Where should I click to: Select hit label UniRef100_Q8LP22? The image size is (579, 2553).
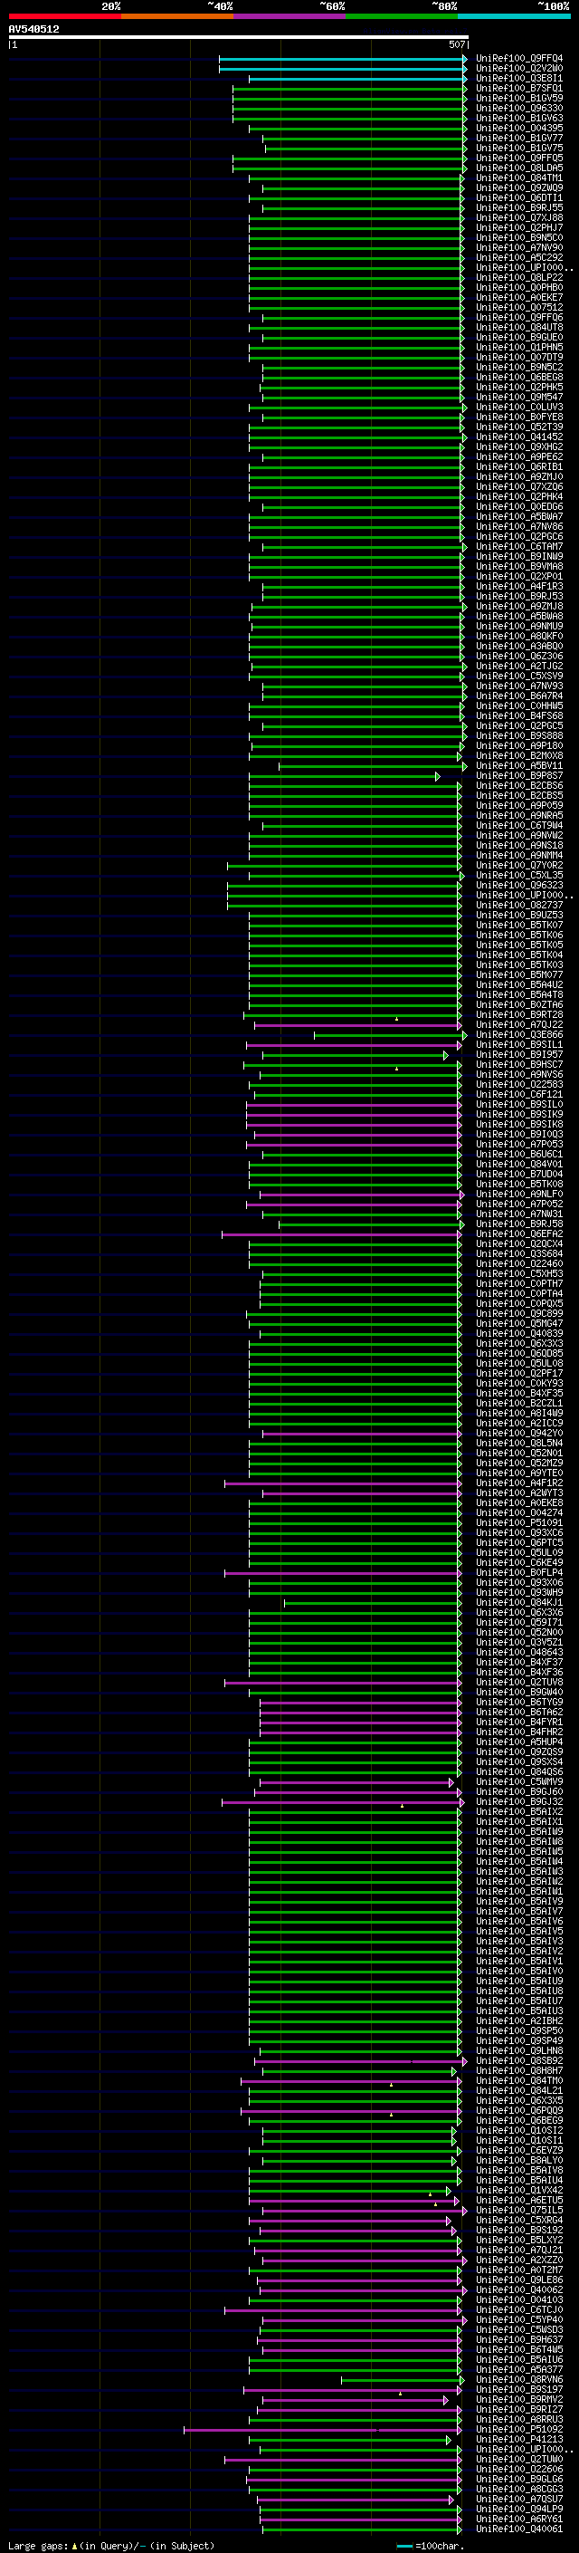[x=519, y=277]
